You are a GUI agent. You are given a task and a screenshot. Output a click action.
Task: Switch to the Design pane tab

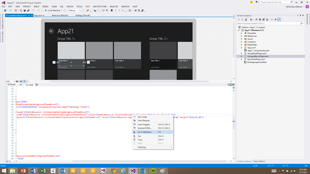[x=12, y=84]
